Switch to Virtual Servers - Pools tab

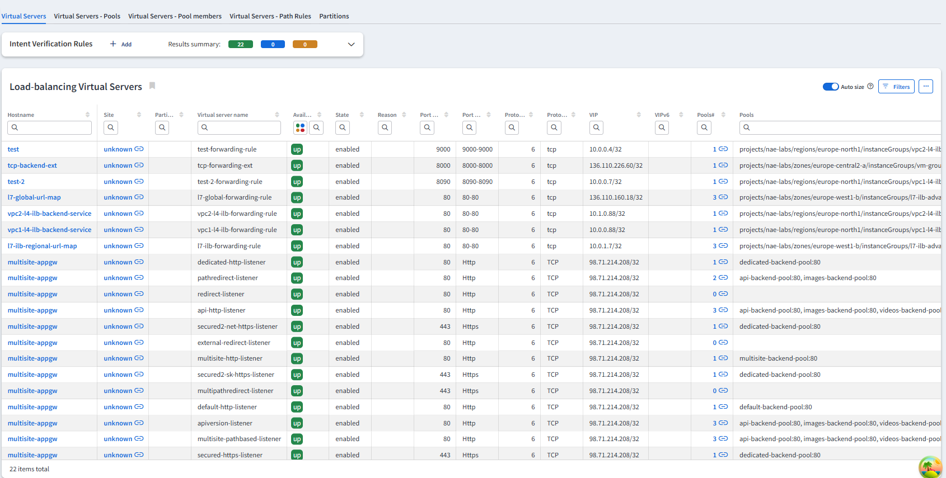[x=87, y=16]
